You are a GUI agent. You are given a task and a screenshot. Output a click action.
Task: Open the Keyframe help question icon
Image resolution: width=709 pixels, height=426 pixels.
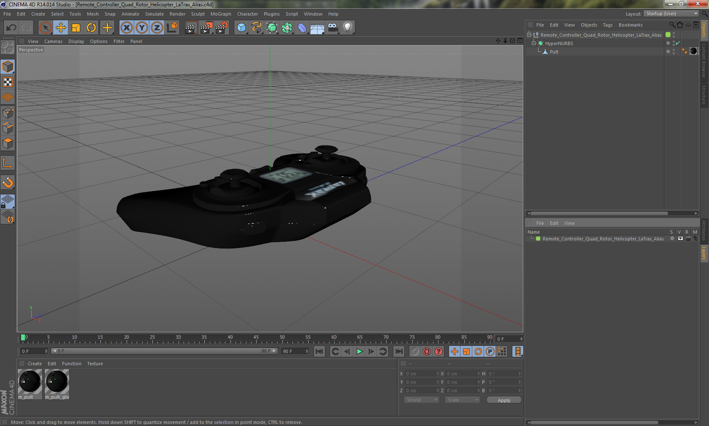point(439,351)
